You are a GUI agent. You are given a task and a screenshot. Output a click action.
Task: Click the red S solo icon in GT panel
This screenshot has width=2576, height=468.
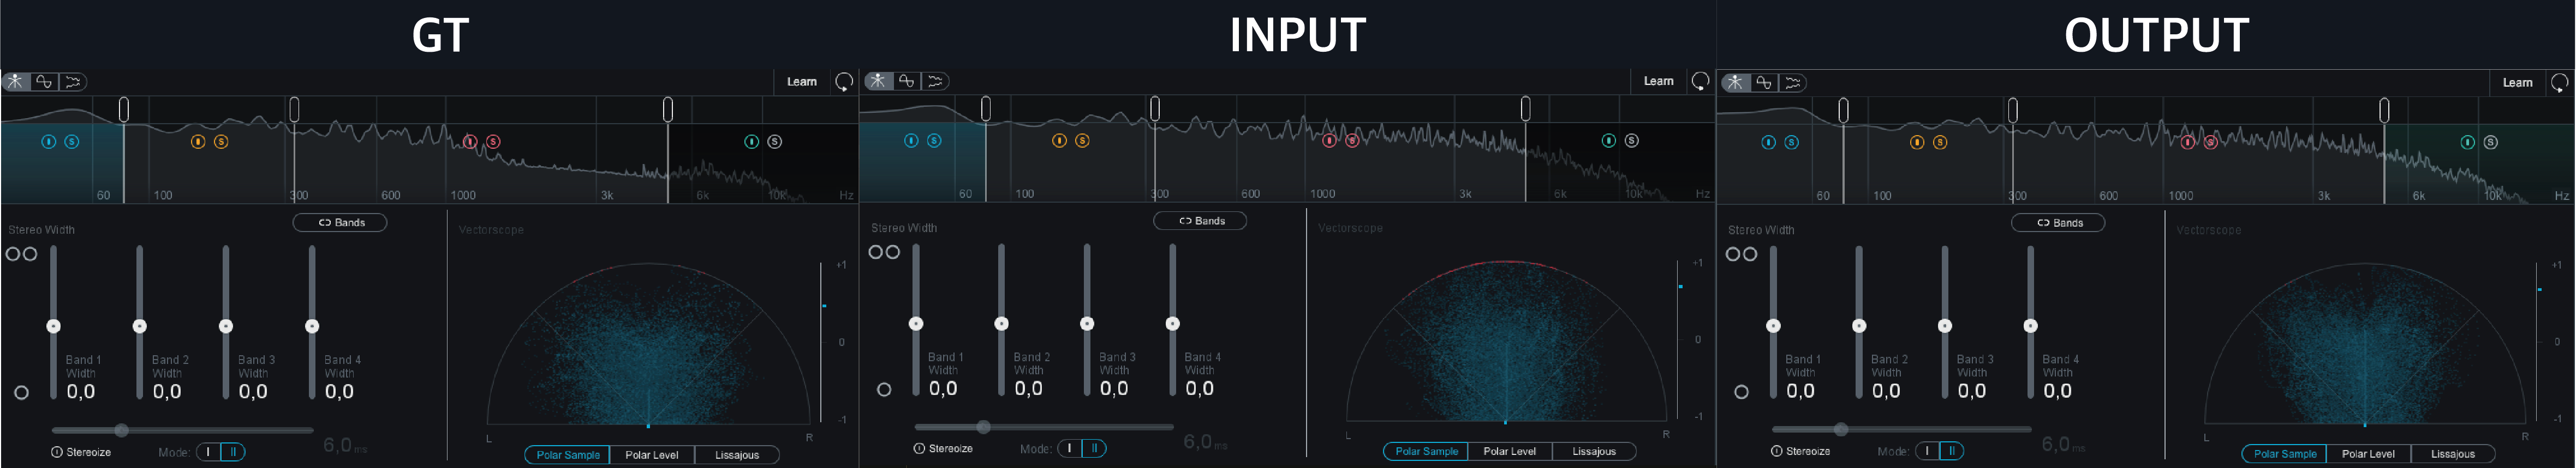tap(493, 142)
